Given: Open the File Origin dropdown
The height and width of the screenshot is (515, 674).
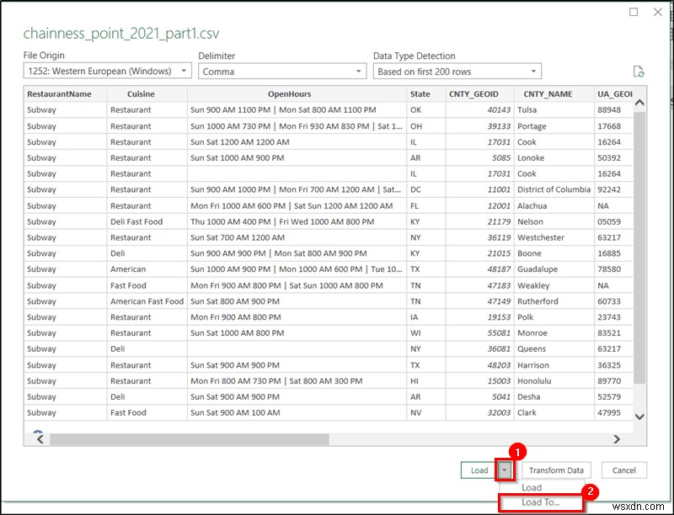Looking at the screenshot, I should point(184,71).
